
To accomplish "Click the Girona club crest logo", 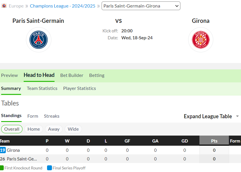I will 201,40.
